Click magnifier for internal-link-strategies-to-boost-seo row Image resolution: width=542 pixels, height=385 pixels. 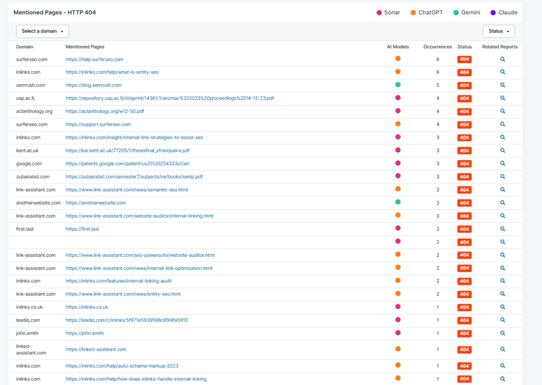pyautogui.click(x=503, y=137)
